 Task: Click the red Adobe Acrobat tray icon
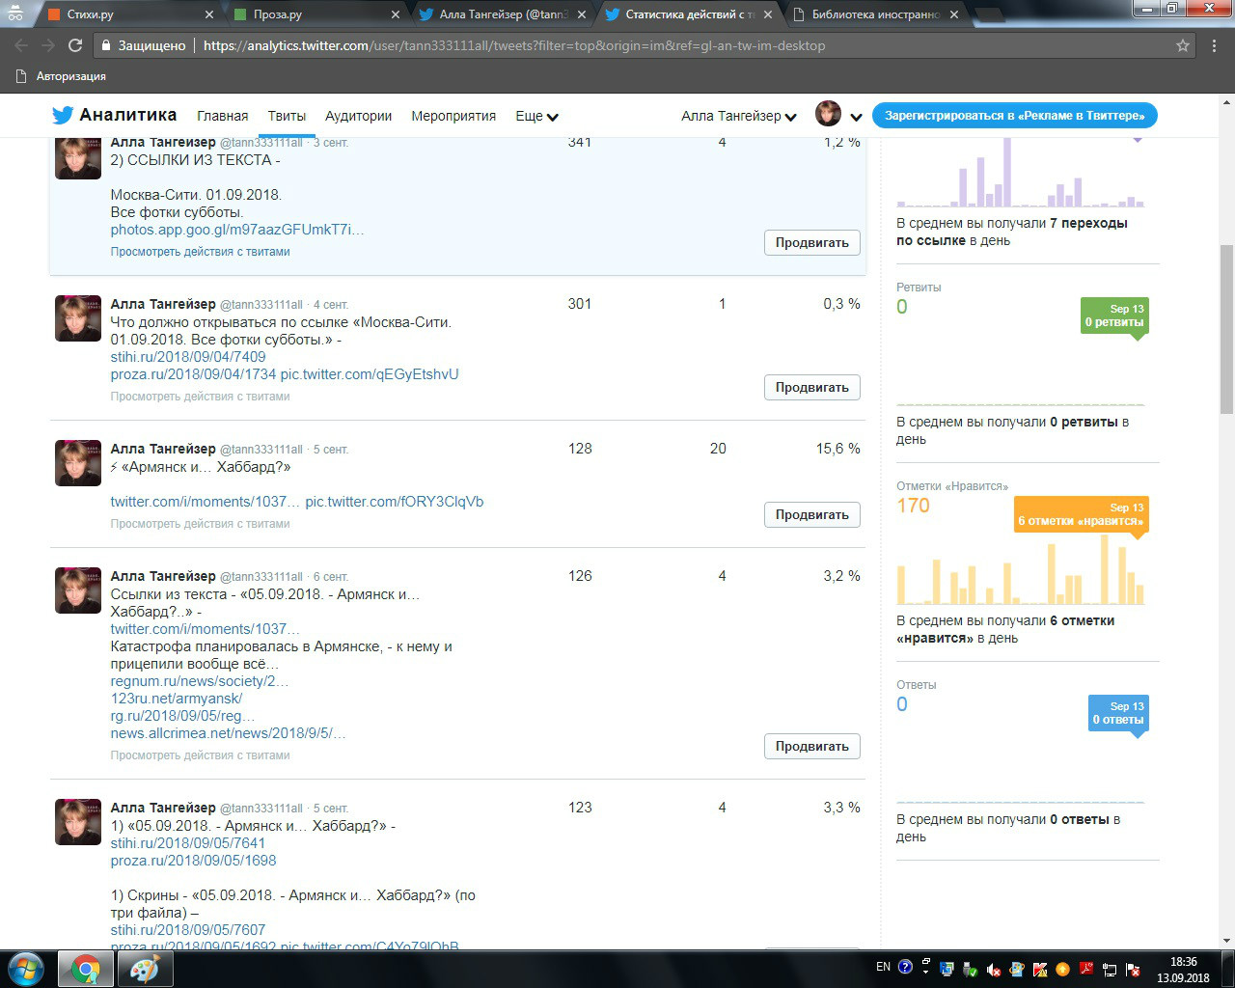pos(1086,970)
